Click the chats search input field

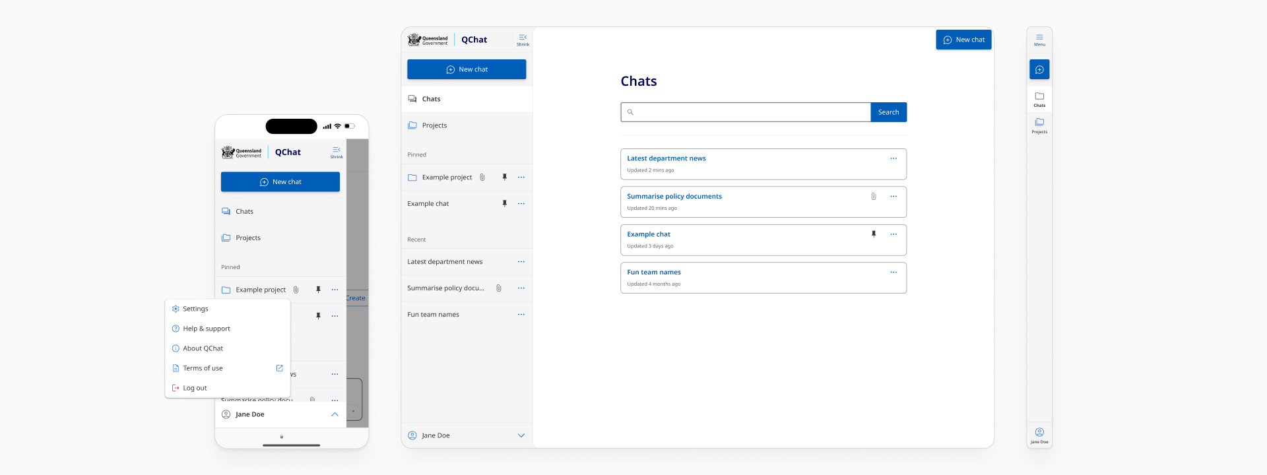coord(746,112)
